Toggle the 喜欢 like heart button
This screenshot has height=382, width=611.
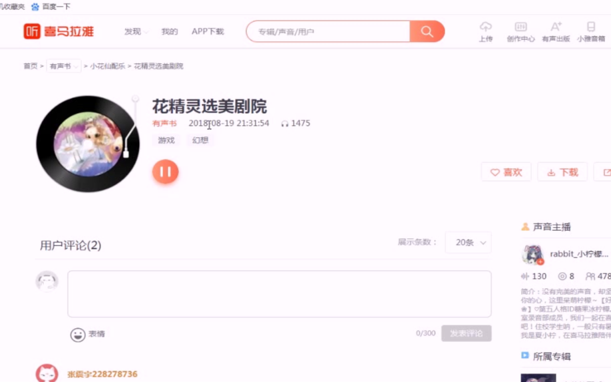(506, 172)
